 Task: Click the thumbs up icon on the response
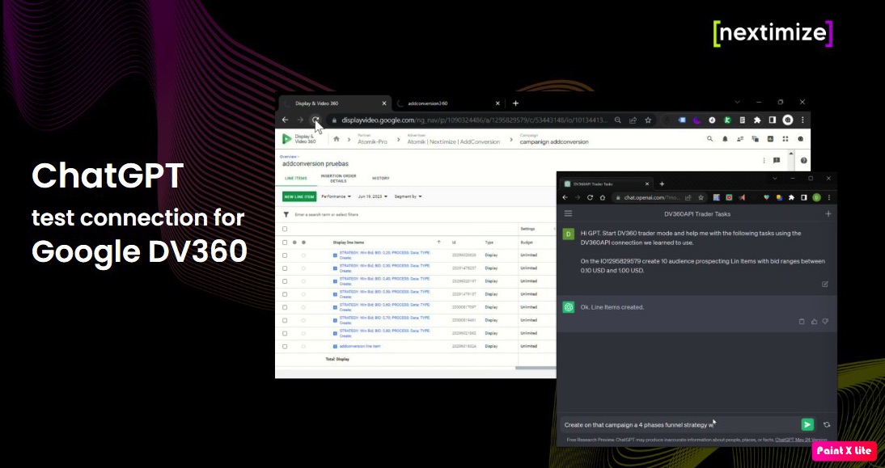(814, 321)
